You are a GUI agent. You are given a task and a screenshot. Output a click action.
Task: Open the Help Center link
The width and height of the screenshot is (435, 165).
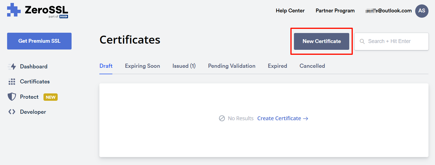(x=290, y=11)
